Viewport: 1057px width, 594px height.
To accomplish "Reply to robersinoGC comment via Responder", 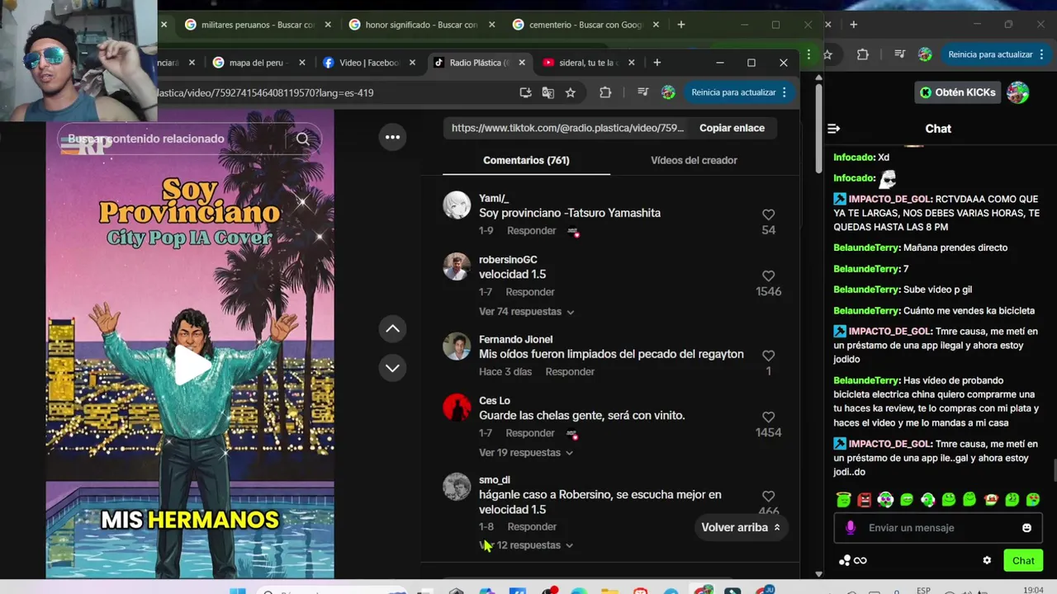I will [530, 292].
